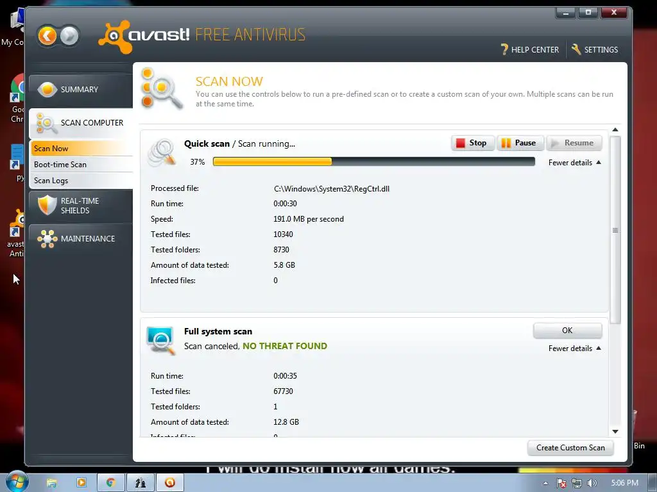Image resolution: width=657 pixels, height=492 pixels.
Task: Go back with the orange back arrow
Action: point(47,36)
